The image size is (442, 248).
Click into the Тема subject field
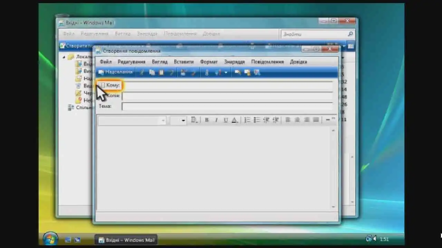point(227,106)
